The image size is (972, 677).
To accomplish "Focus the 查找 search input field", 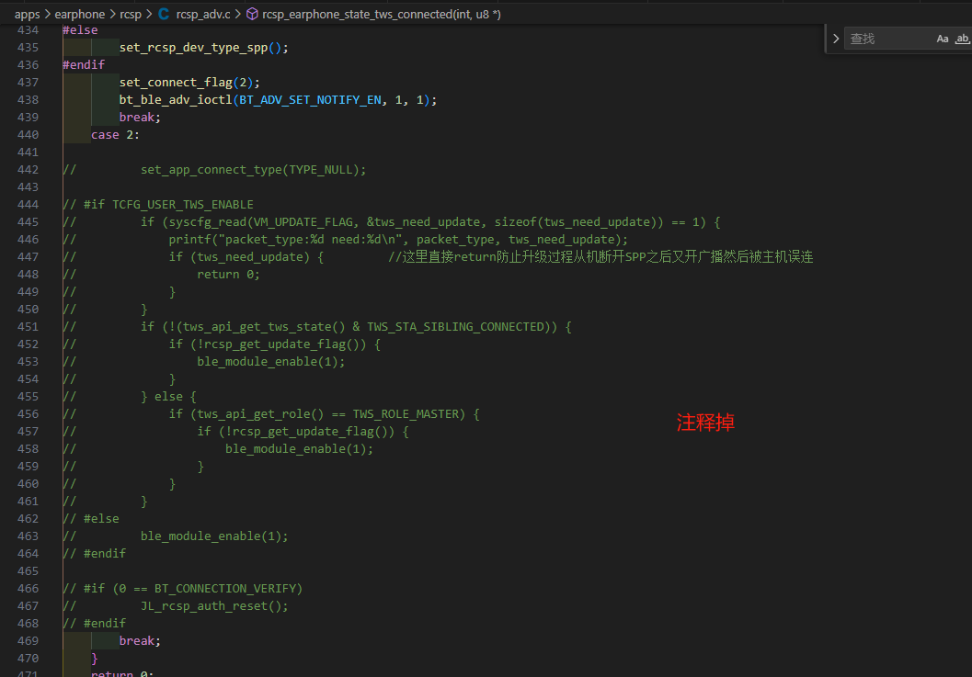I will 889,39.
